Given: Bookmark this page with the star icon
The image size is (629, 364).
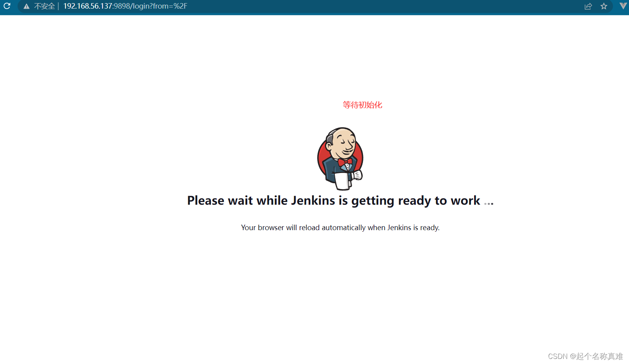Looking at the screenshot, I should click(x=604, y=6).
